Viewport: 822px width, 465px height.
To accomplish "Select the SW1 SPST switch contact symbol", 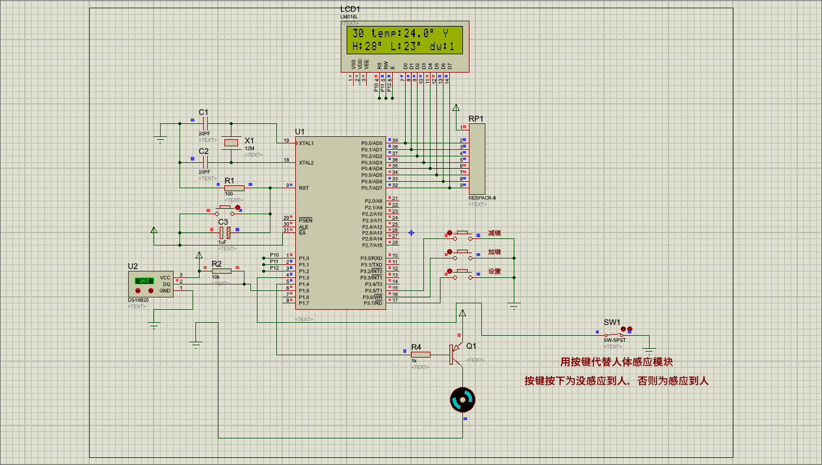I will (x=614, y=335).
